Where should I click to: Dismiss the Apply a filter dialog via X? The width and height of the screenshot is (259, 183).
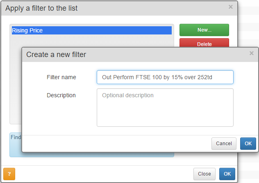231,7
